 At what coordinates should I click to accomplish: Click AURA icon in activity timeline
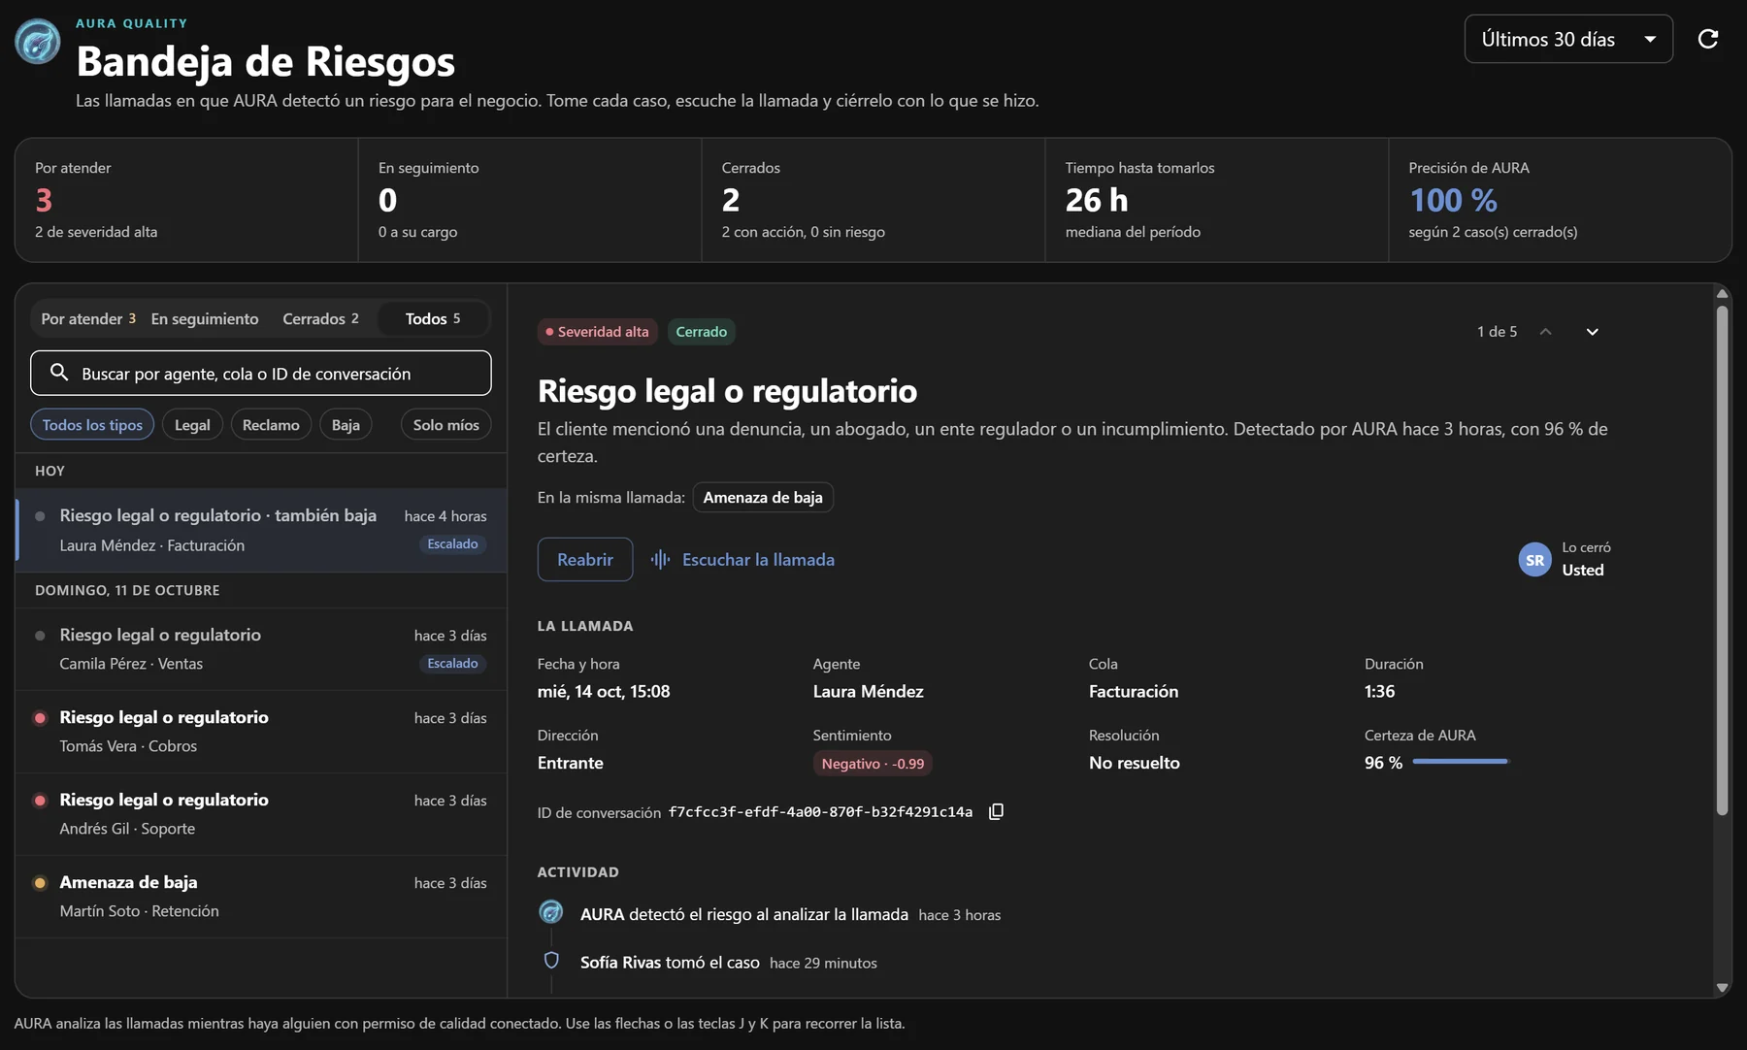pos(551,912)
